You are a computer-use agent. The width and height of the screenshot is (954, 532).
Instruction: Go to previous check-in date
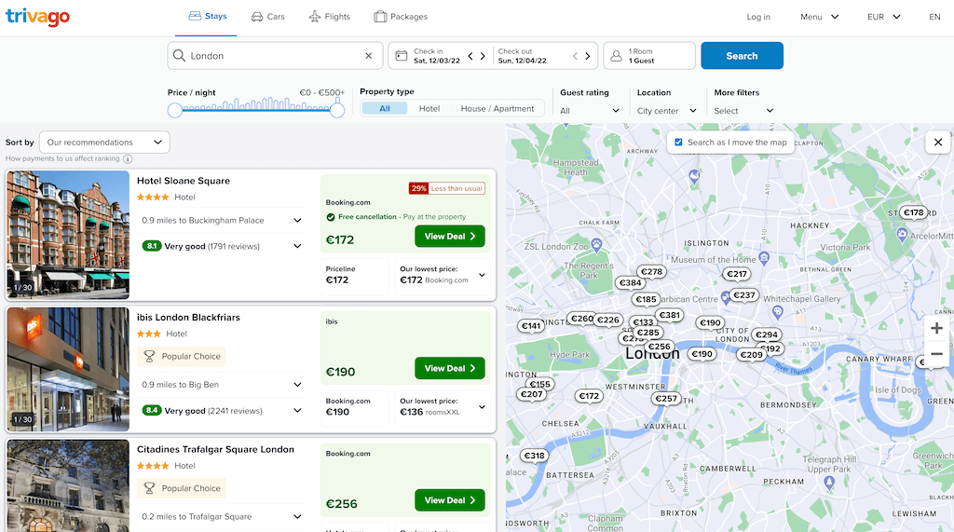point(470,56)
